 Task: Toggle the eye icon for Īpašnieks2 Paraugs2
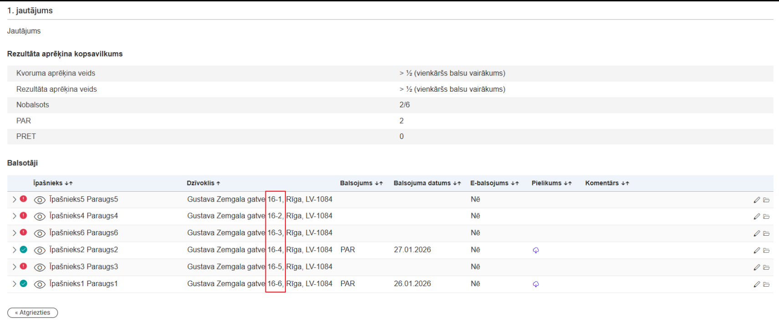click(40, 250)
